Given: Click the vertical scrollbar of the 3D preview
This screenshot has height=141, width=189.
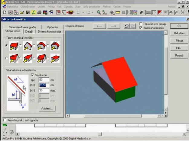Looking at the screenshot, I should (165, 75).
